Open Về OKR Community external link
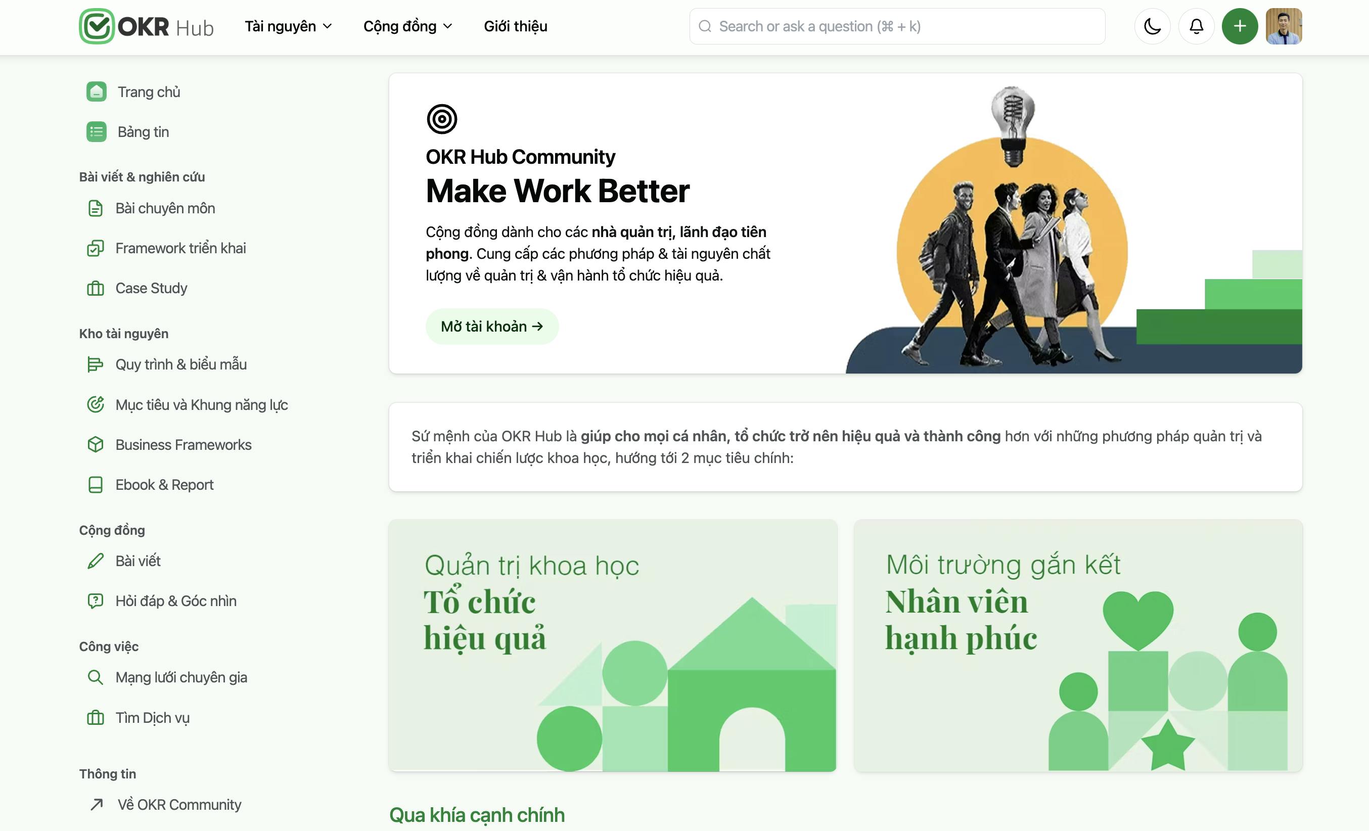Viewport: 1369px width, 831px height. pyautogui.click(x=166, y=804)
